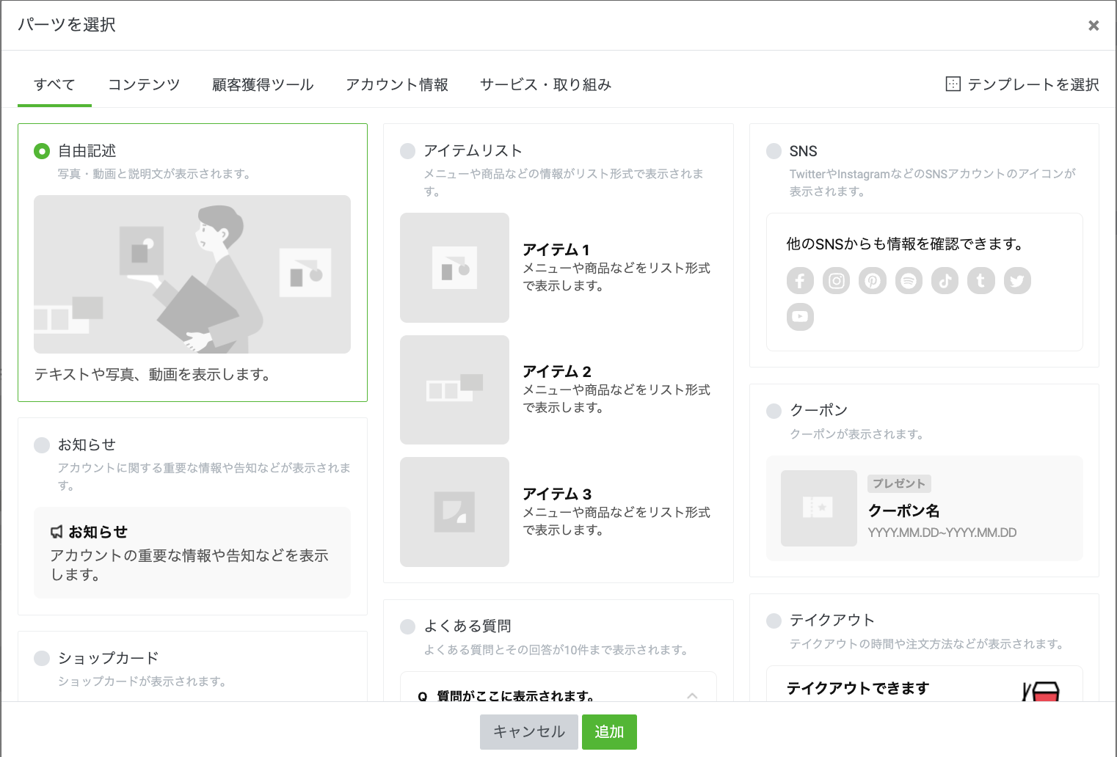Viewport: 1117px width, 757px height.
Task: Click the 自由記述 preview illustration
Action: pyautogui.click(x=192, y=274)
